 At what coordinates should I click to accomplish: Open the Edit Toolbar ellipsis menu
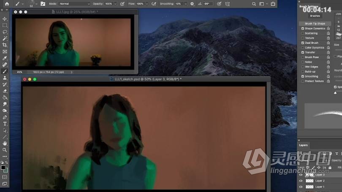pyautogui.click(x=5, y=157)
